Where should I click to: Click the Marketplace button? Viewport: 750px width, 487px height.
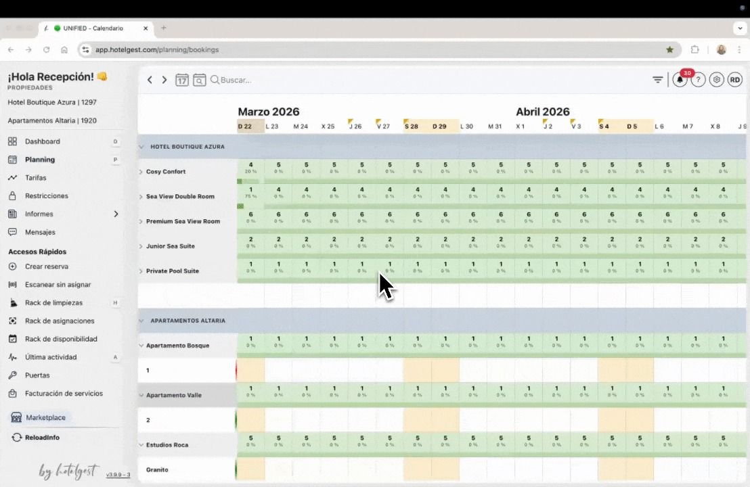45,418
